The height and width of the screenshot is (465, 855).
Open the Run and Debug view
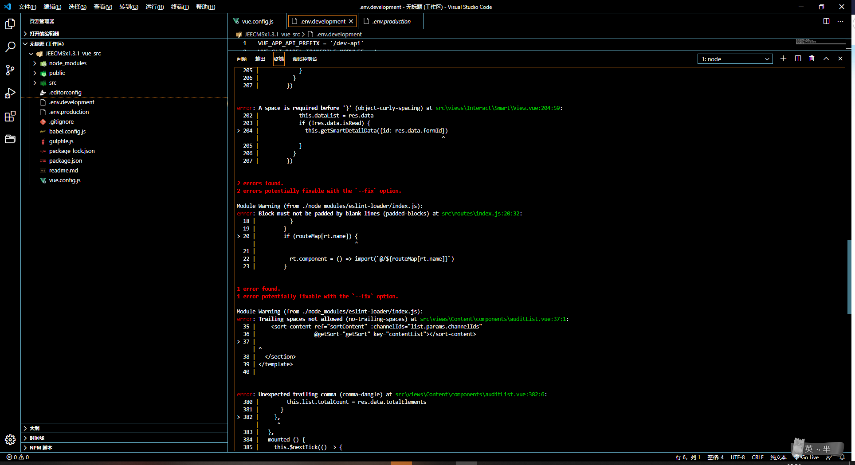point(10,93)
